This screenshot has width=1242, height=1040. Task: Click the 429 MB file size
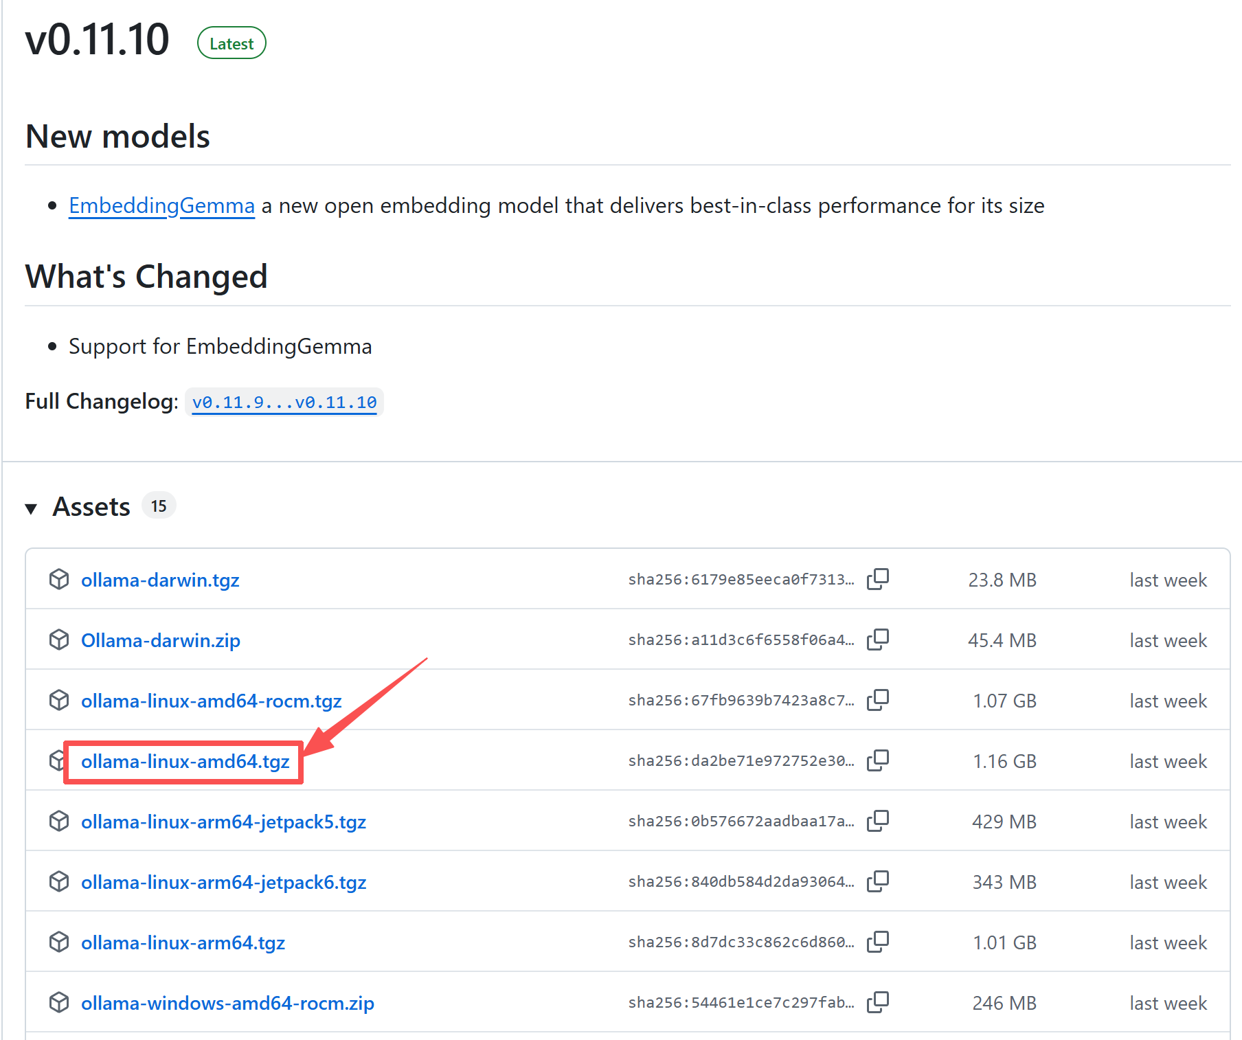tap(1004, 822)
